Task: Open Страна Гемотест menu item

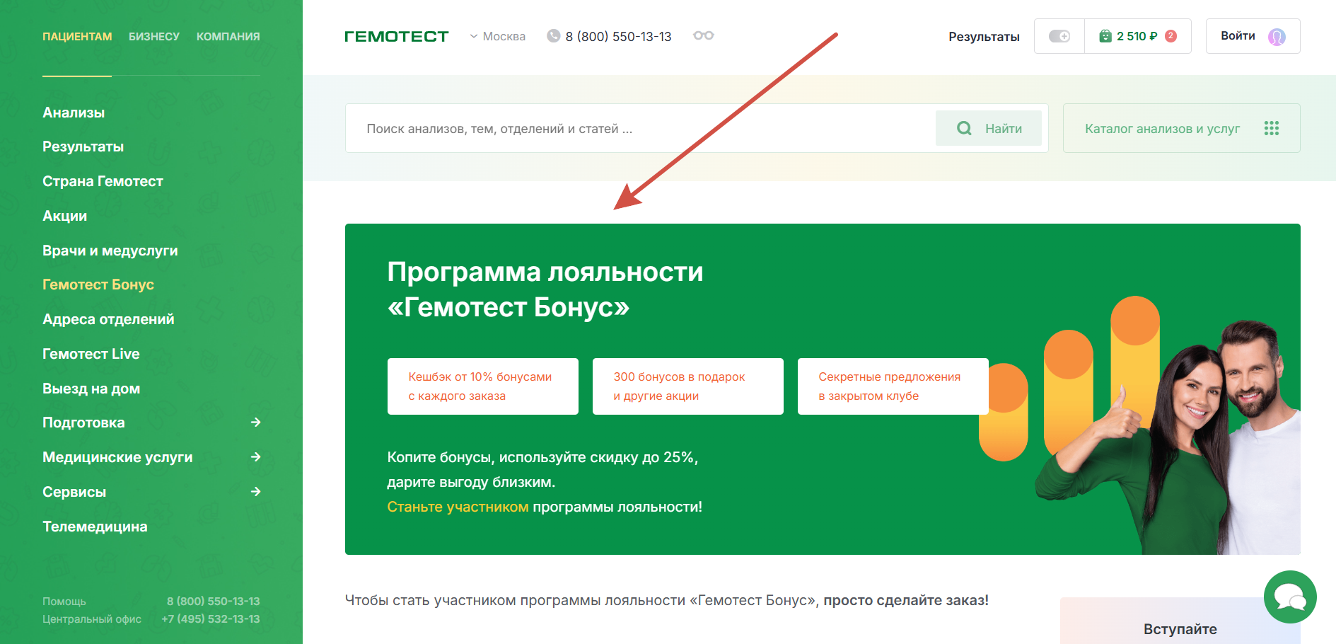Action: [x=103, y=181]
